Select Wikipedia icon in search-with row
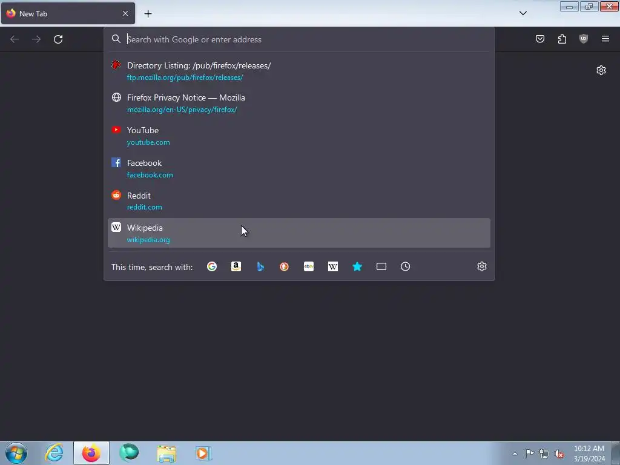This screenshot has width=620, height=465. (x=333, y=266)
